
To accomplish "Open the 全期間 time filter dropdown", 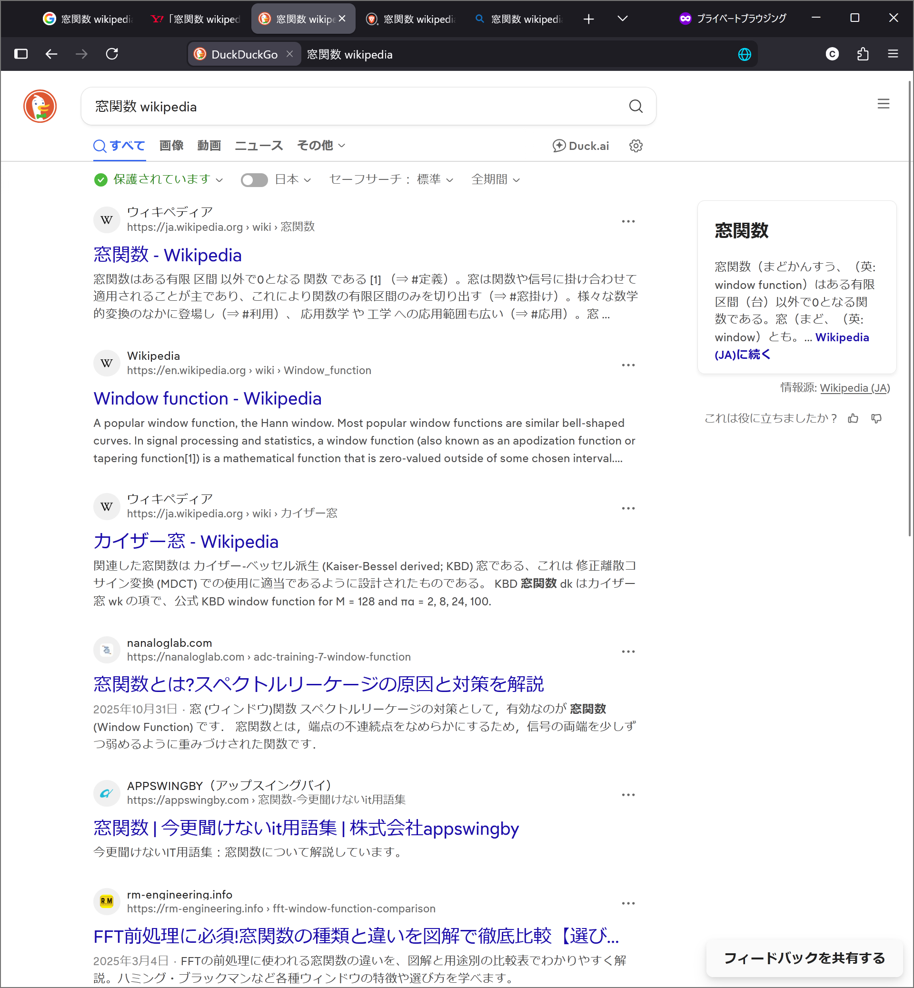I will 495,179.
